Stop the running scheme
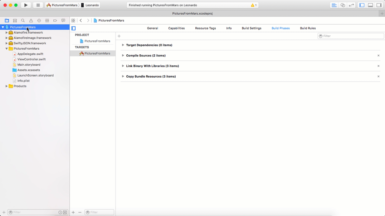Viewport: 385px width, 216px height. (38, 5)
